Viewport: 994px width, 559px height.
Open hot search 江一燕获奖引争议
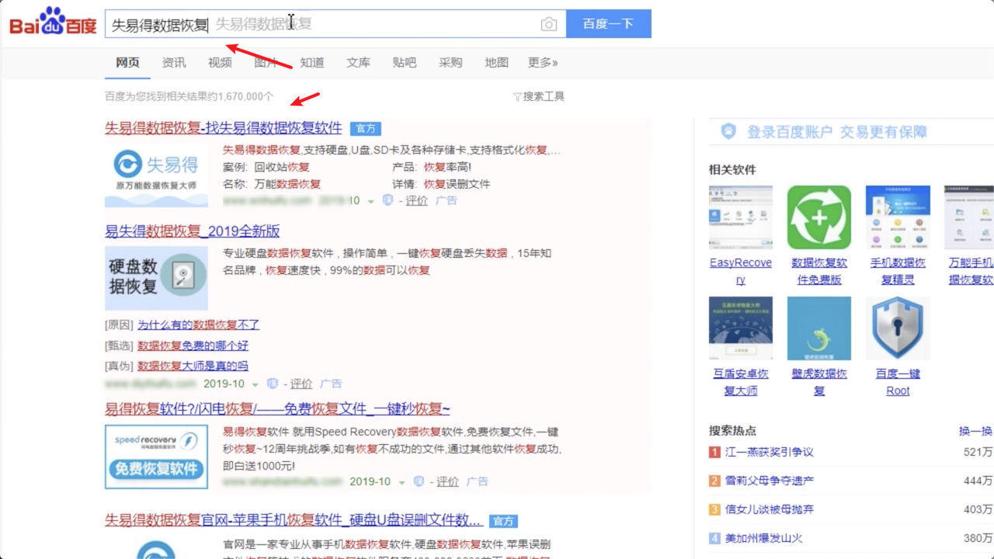point(770,452)
